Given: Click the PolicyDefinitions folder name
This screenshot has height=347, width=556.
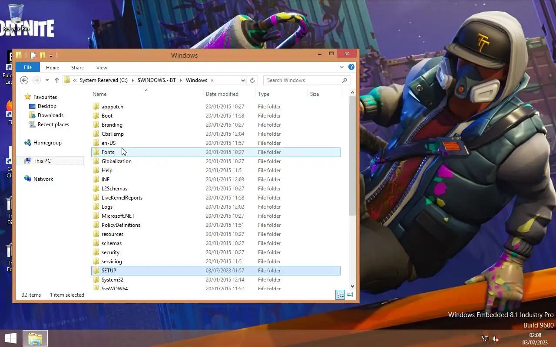Looking at the screenshot, I should [121, 225].
